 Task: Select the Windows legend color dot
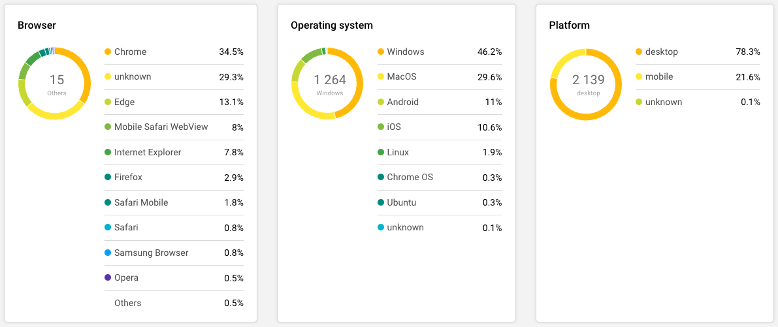tap(381, 52)
